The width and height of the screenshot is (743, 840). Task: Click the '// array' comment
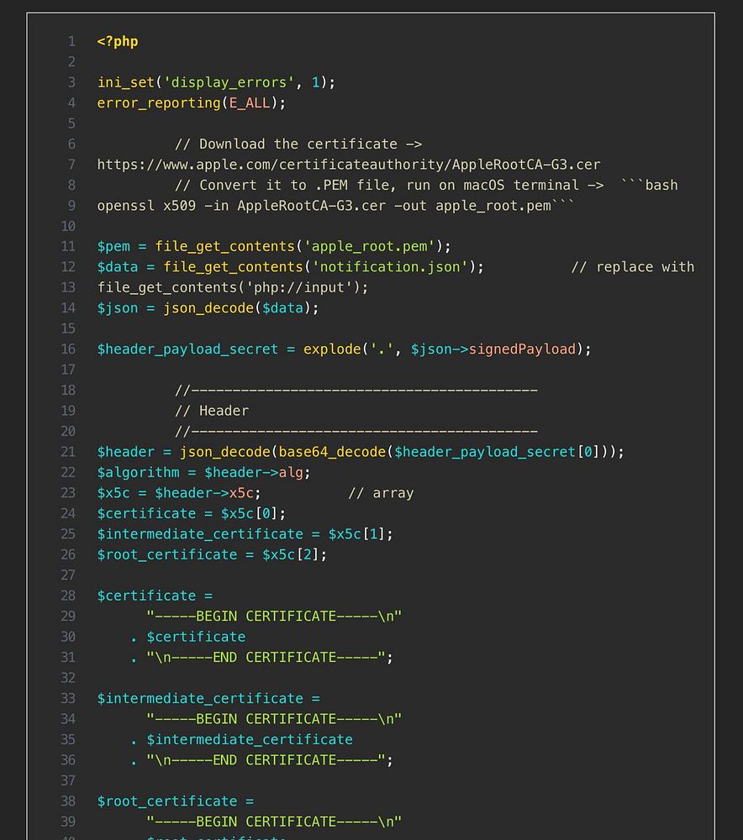pyautogui.click(x=381, y=493)
